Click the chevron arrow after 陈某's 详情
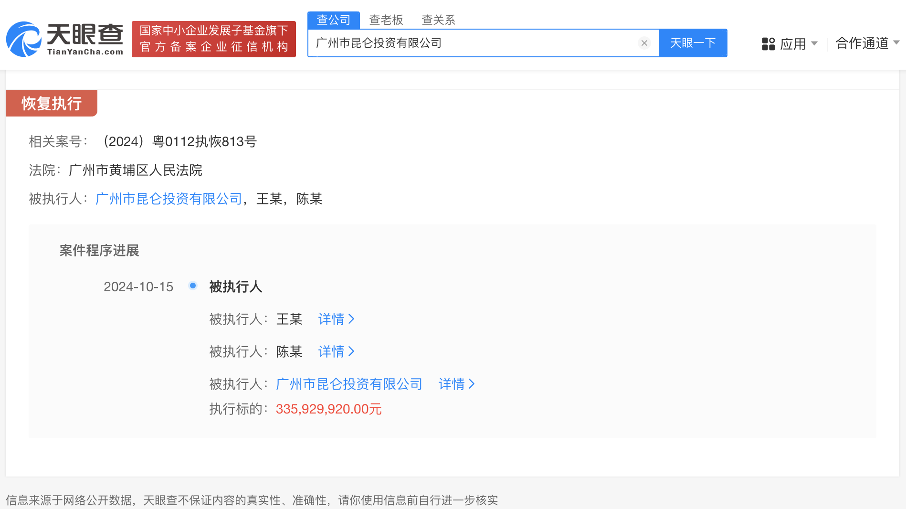906x509 pixels. coord(352,351)
